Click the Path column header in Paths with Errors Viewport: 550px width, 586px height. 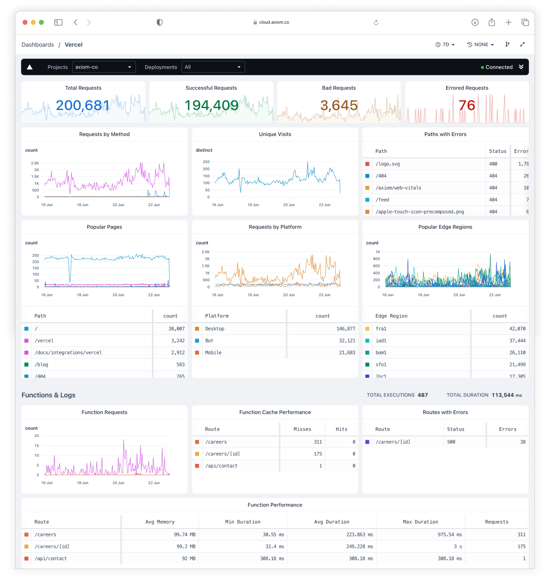click(x=381, y=151)
